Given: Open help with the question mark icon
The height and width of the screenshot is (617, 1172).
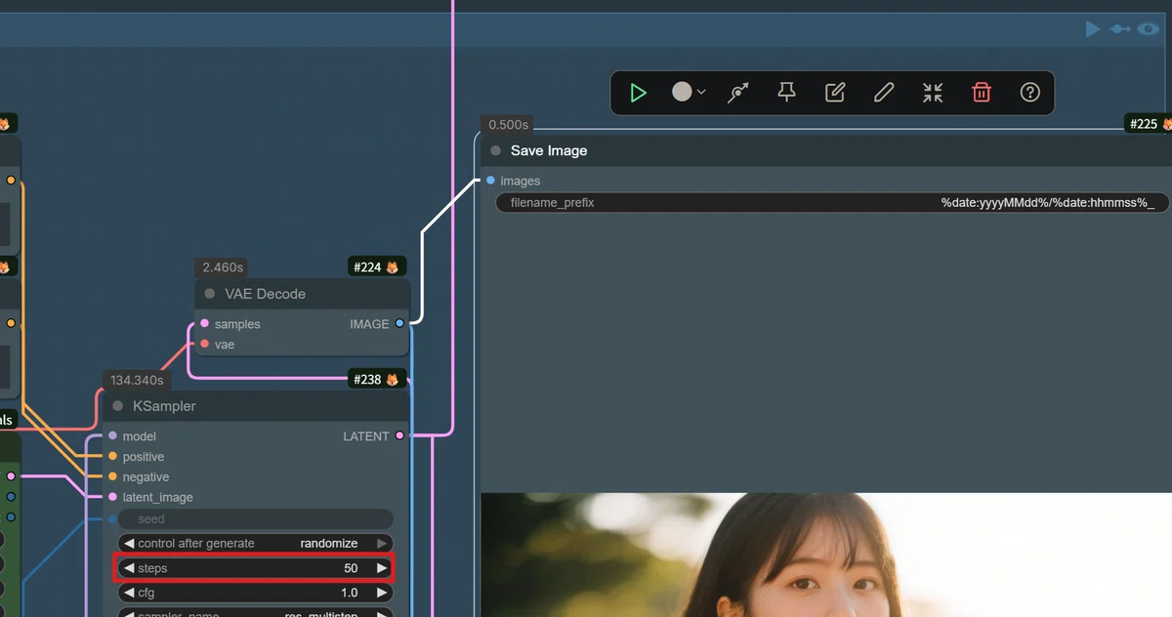Looking at the screenshot, I should point(1030,93).
